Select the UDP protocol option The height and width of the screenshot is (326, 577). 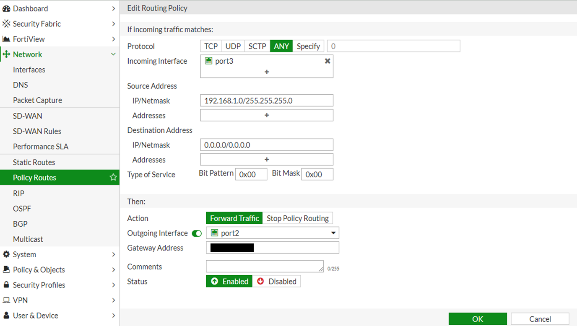(x=233, y=46)
